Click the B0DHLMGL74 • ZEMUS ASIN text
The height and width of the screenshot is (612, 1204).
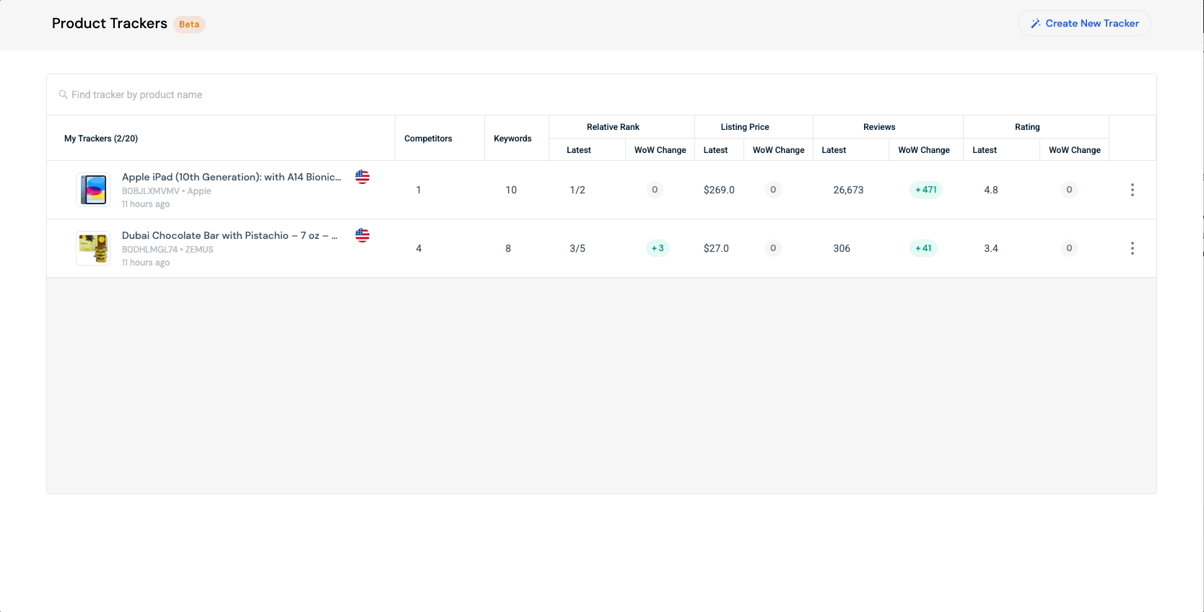(x=167, y=250)
